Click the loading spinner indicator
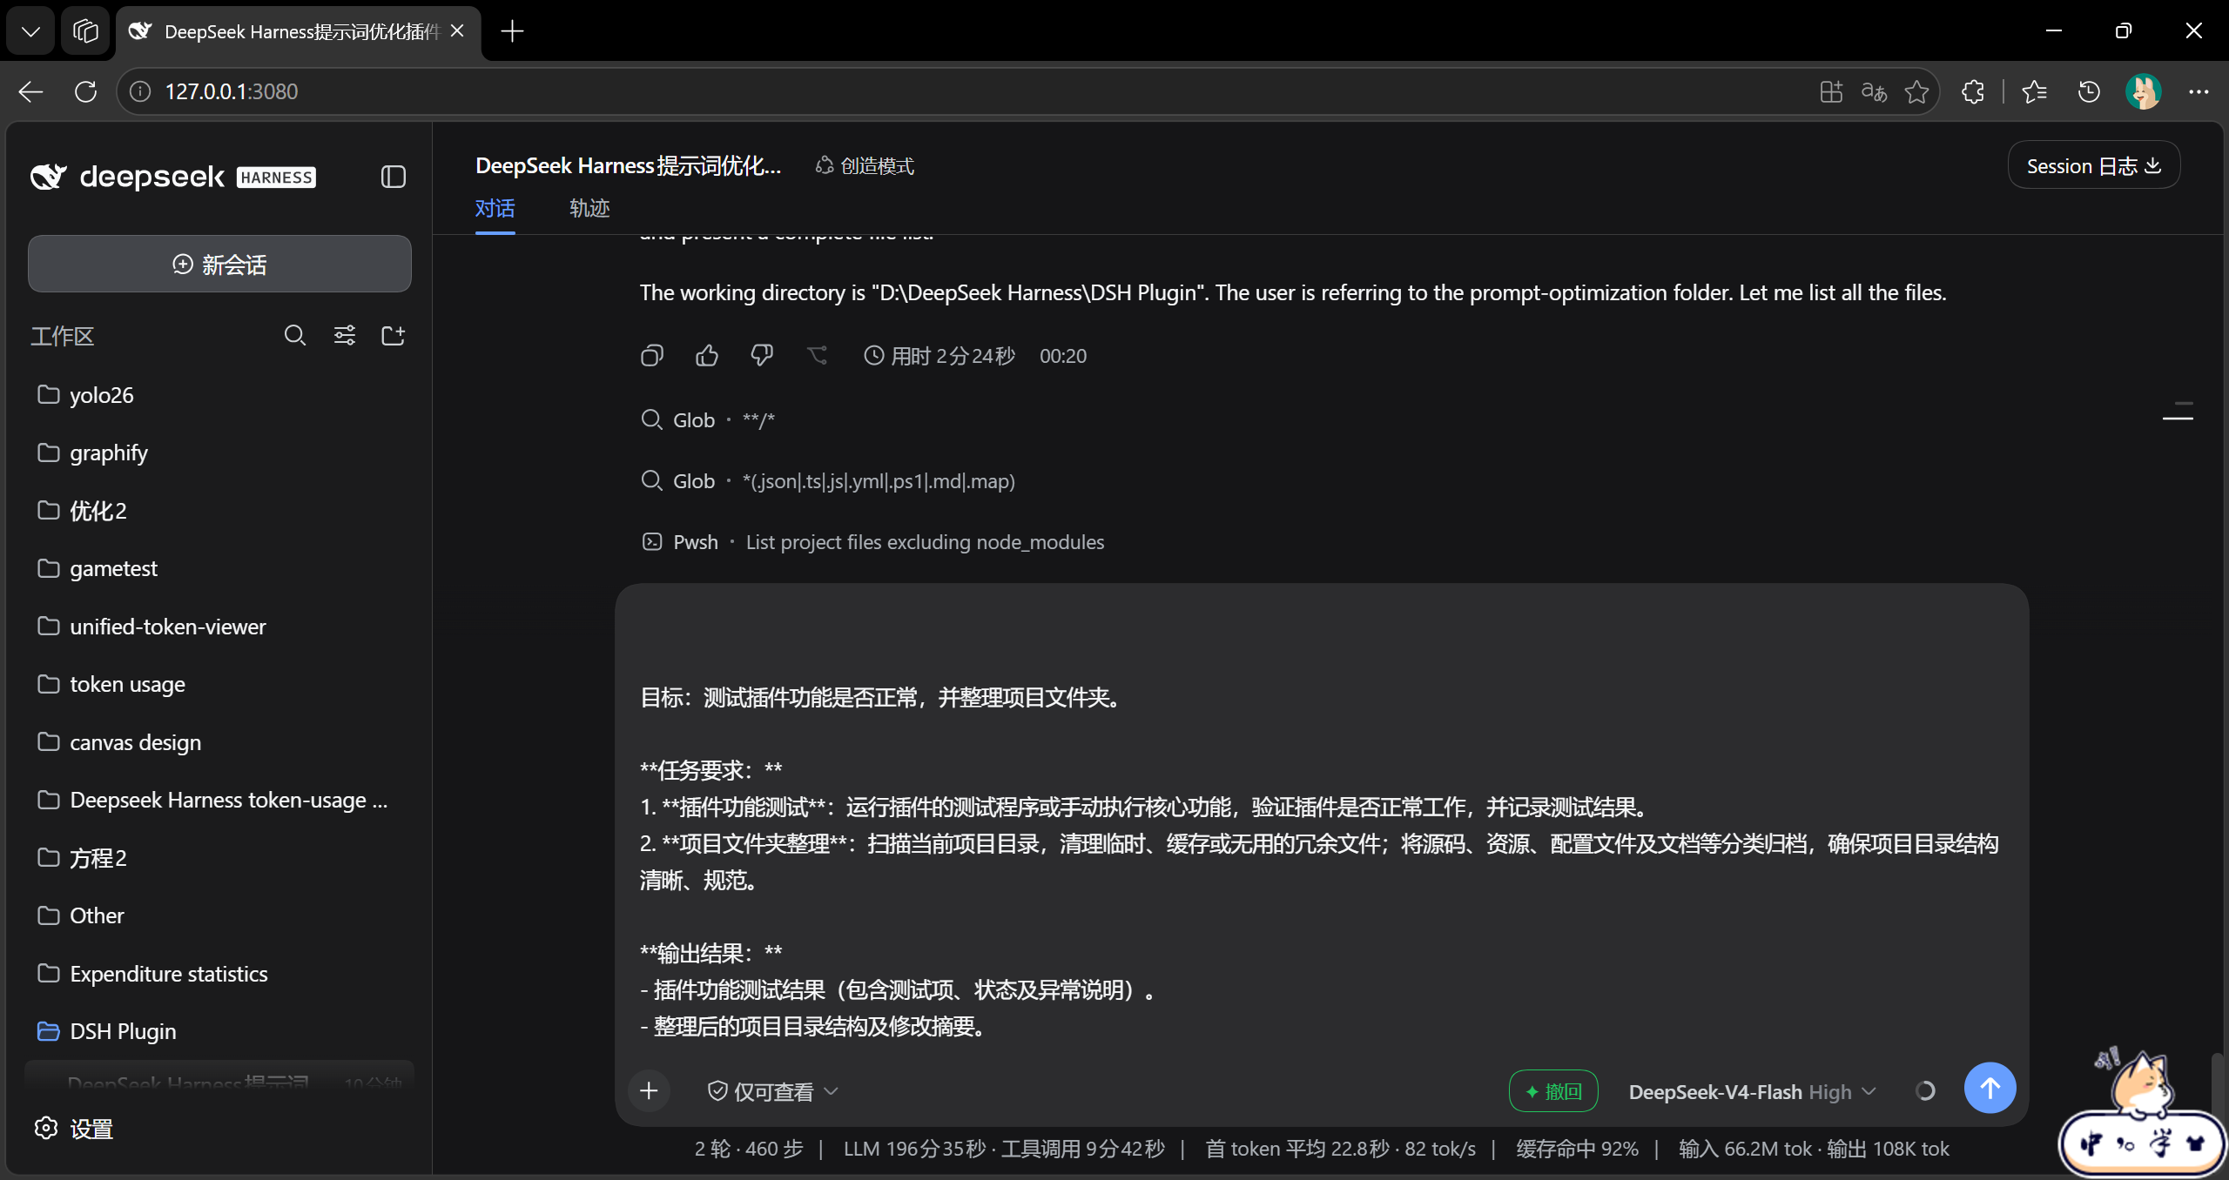This screenshot has height=1180, width=2229. (x=1925, y=1090)
